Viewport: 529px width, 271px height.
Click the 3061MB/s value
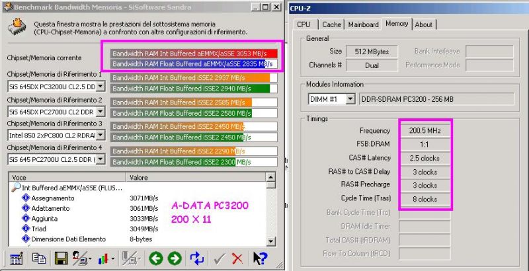tap(143, 208)
